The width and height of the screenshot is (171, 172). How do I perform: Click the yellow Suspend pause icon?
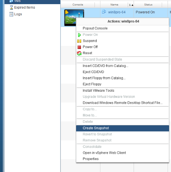pos(79,41)
